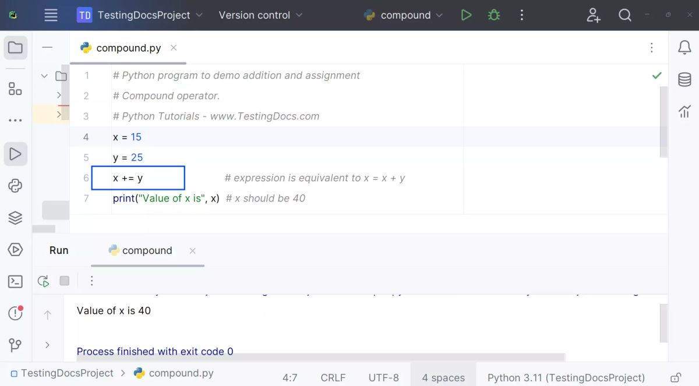
Task: Toggle the Run tool window sidebar button
Action: tap(15, 154)
